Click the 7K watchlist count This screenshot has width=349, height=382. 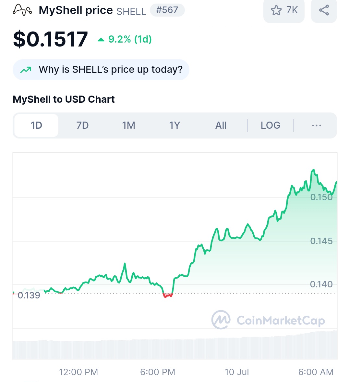point(292,10)
